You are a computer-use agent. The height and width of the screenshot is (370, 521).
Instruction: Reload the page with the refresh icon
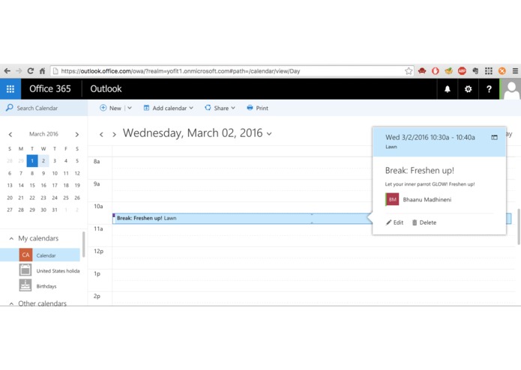(31, 71)
